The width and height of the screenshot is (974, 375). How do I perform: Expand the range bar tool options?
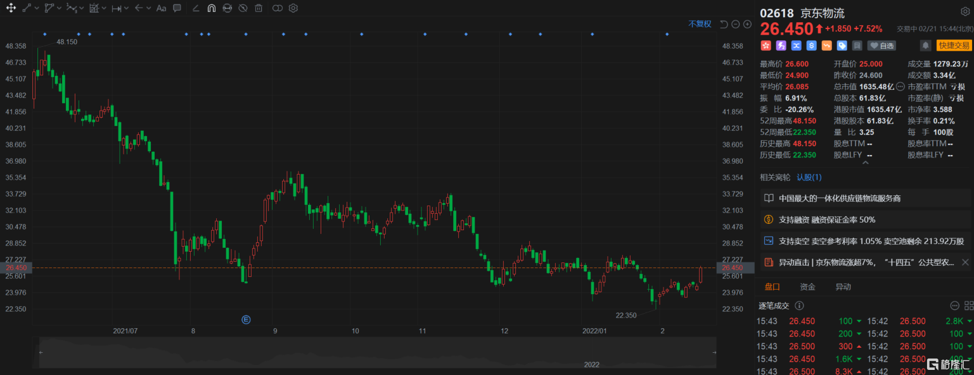tap(127, 9)
